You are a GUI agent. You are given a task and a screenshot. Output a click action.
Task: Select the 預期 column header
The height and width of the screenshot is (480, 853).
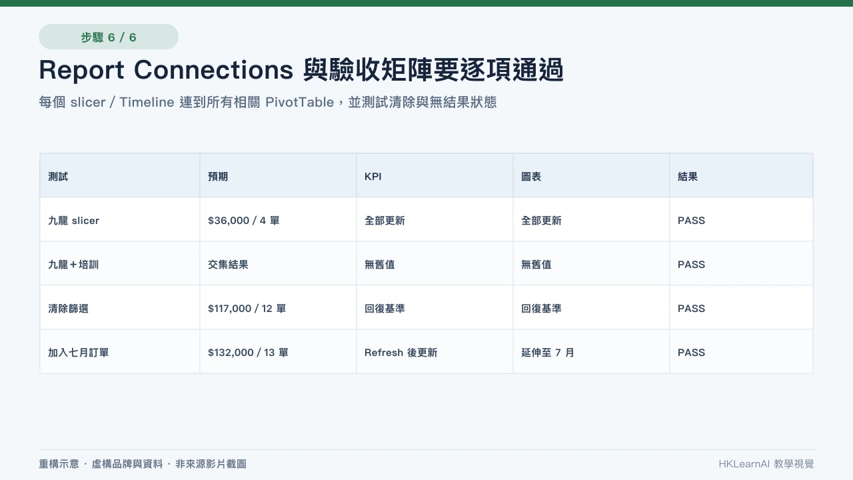[278, 176]
